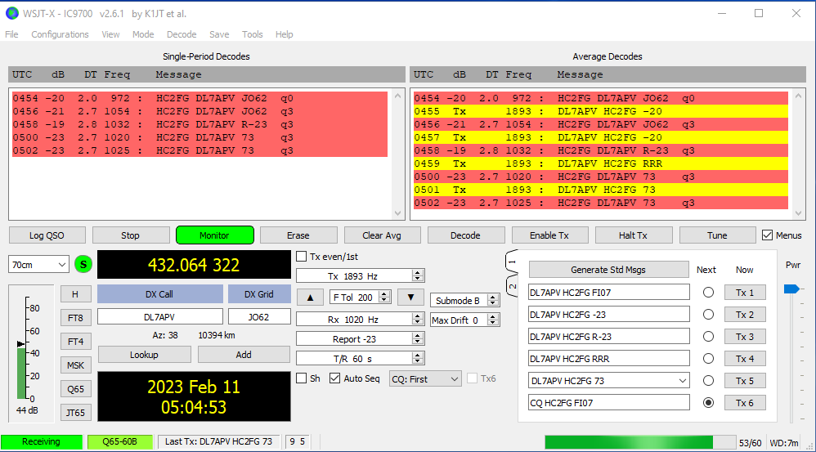Switch to Q65 mode button
Image resolution: width=816 pixels, height=452 pixels.
point(75,389)
